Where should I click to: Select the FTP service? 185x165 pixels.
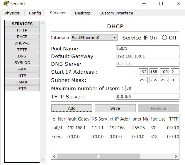[22, 88]
